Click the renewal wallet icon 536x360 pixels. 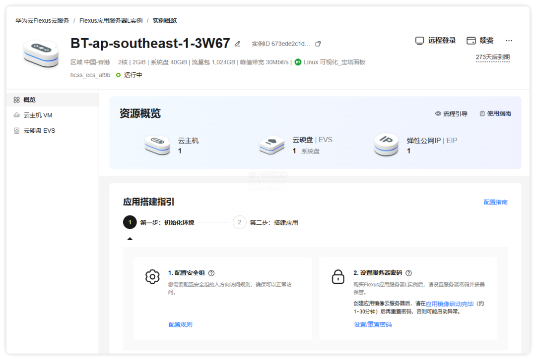click(x=471, y=41)
